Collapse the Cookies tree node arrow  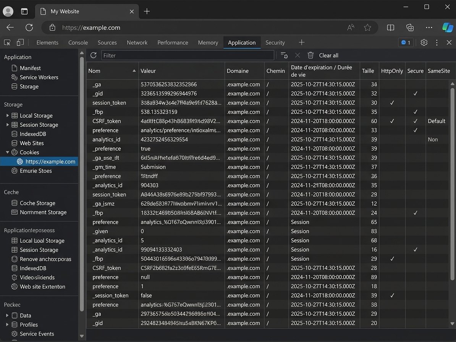pyautogui.click(x=7, y=152)
